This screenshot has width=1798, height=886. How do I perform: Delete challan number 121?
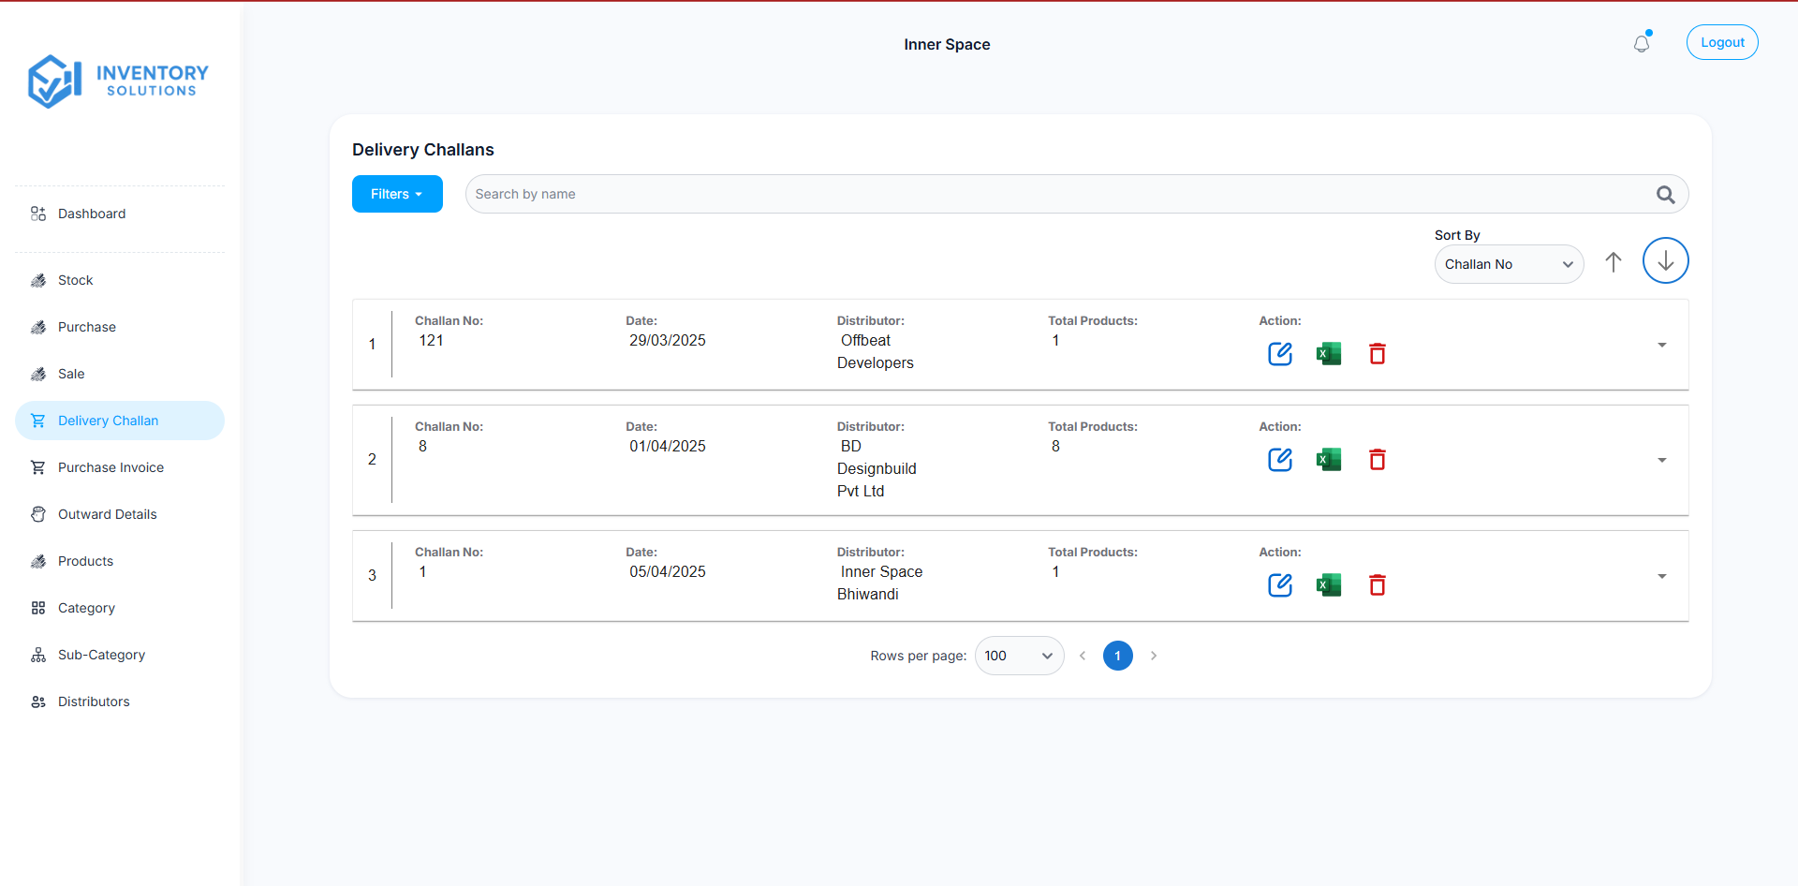1378,353
